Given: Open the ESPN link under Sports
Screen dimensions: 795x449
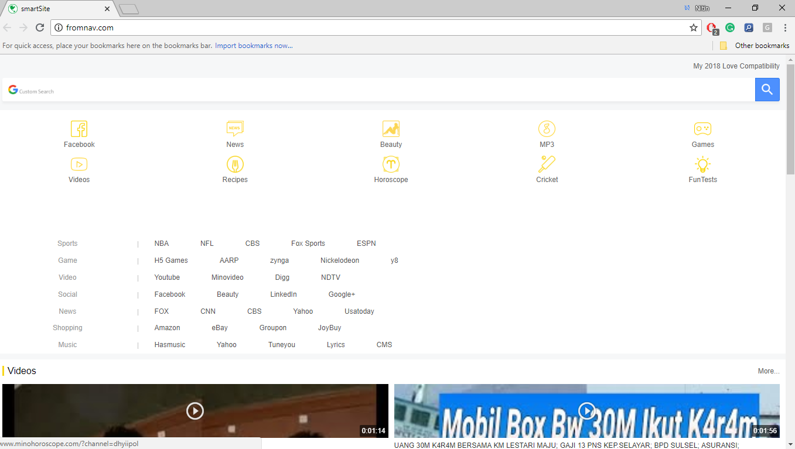Looking at the screenshot, I should (x=366, y=243).
